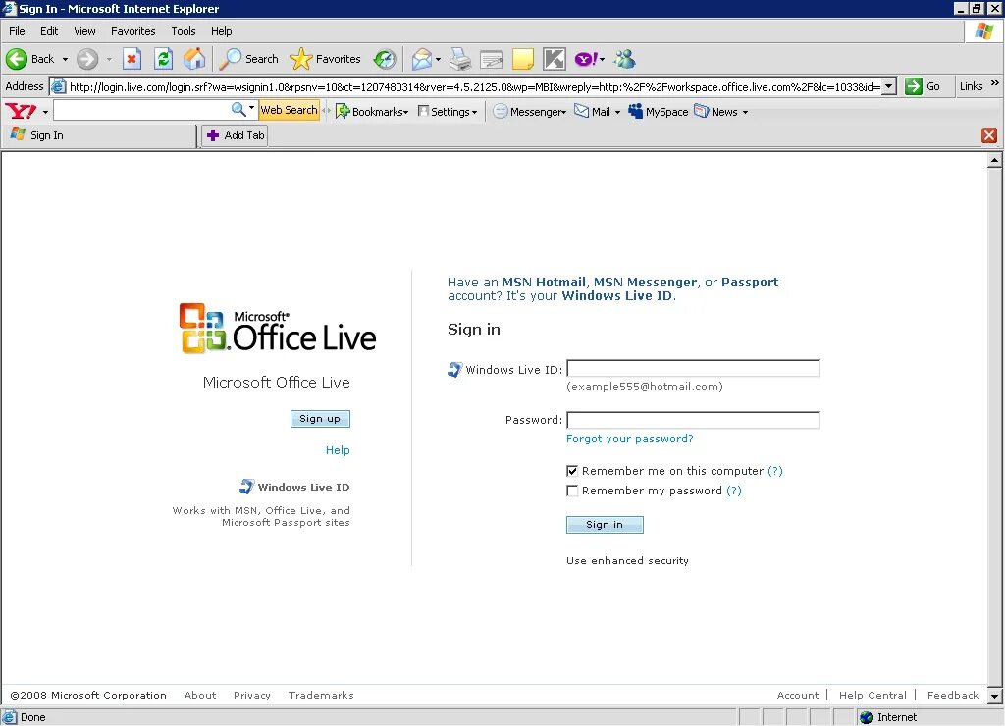Expand the Mail toolbar dropdown arrow
The height and width of the screenshot is (726, 1005).
[x=438, y=60]
